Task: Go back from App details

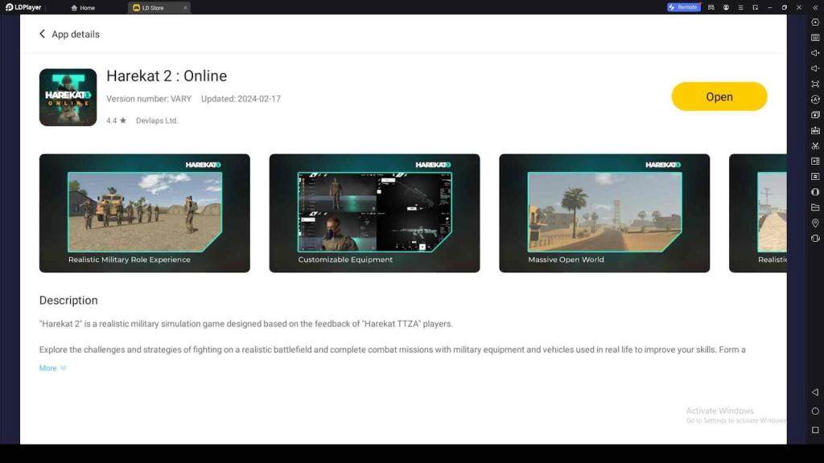Action: 42,34
